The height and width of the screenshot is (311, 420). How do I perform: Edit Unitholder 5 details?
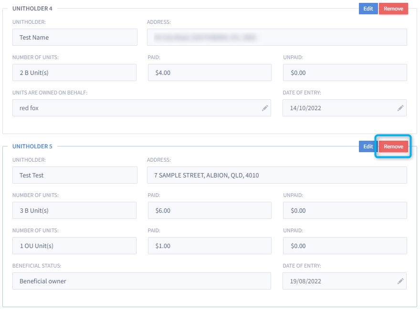pyautogui.click(x=368, y=146)
